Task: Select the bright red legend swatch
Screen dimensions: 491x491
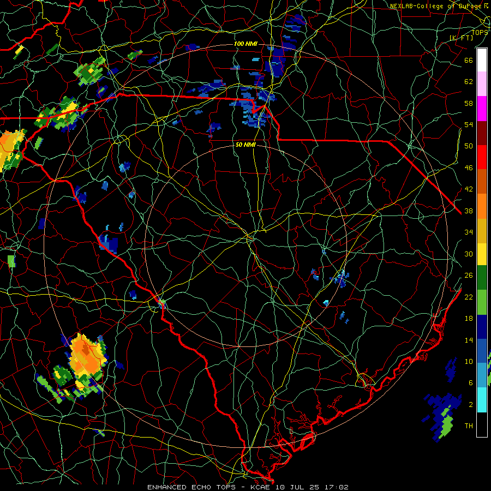Action: [482, 157]
